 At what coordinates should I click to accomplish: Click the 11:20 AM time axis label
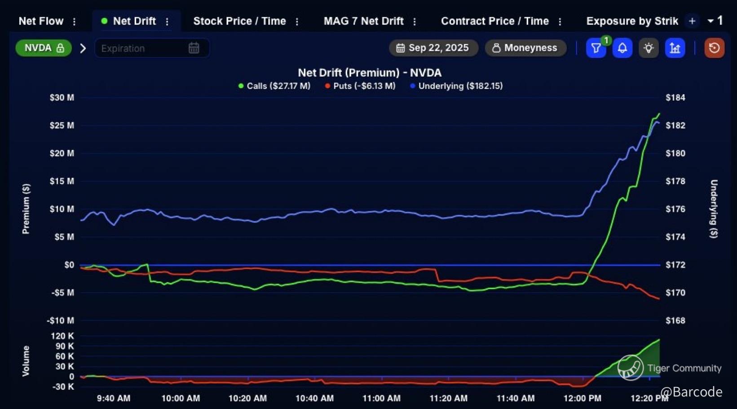[x=448, y=398]
